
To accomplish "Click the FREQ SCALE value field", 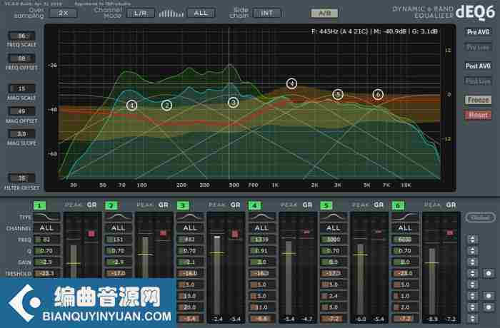I will click(21, 36).
